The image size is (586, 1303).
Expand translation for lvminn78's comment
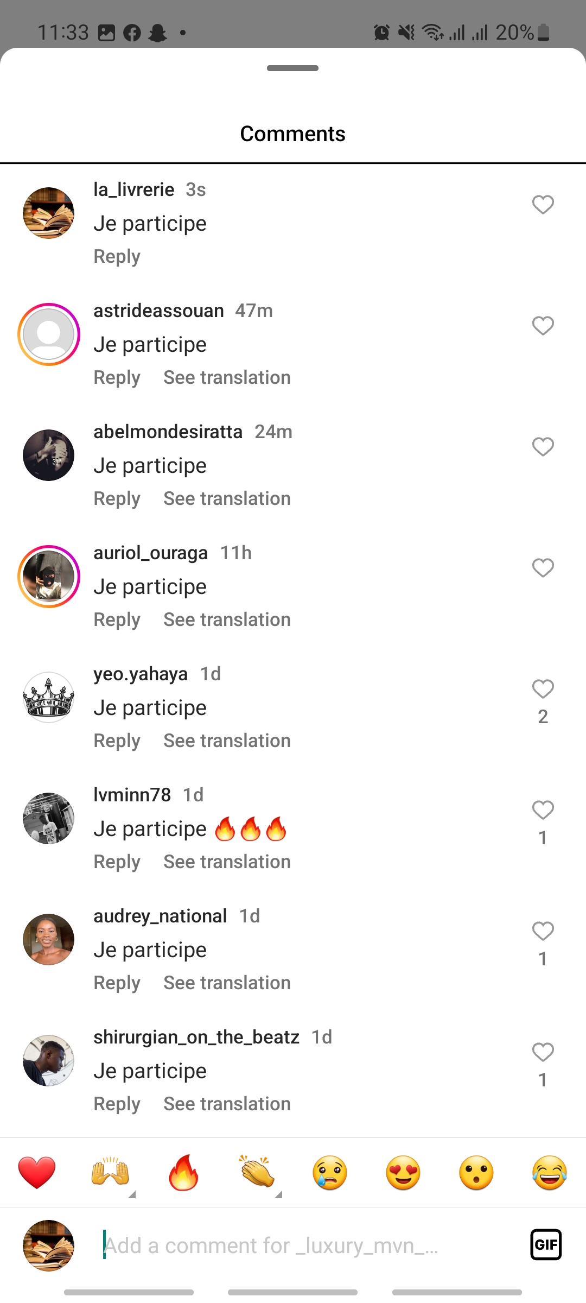[227, 862]
